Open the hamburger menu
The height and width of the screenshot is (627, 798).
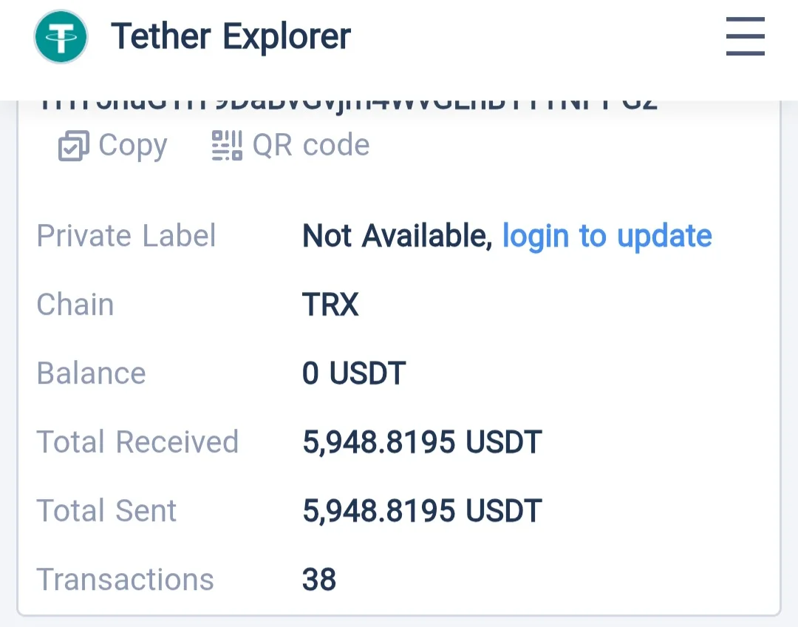click(745, 37)
